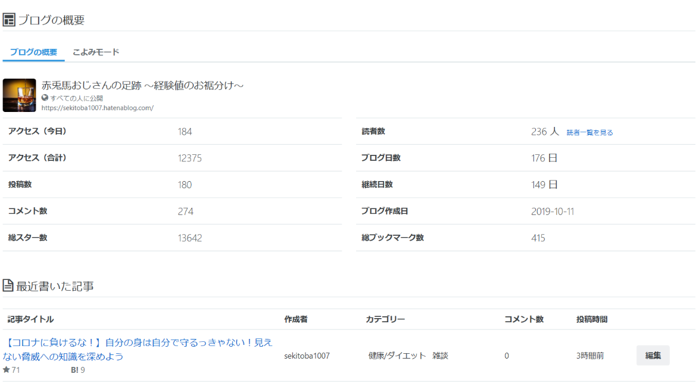Image resolution: width=696 pixels, height=383 pixels.
Task: Click the blog overview heading icon
Action: (x=9, y=20)
